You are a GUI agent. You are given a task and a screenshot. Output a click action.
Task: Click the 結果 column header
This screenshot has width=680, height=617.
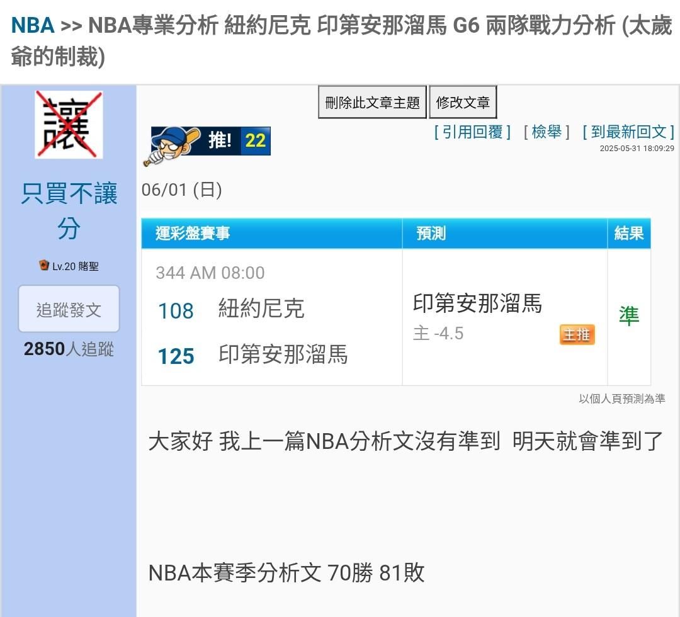[x=629, y=234]
